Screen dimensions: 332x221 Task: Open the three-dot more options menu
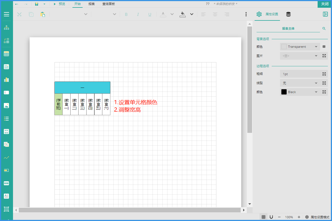tap(246, 14)
